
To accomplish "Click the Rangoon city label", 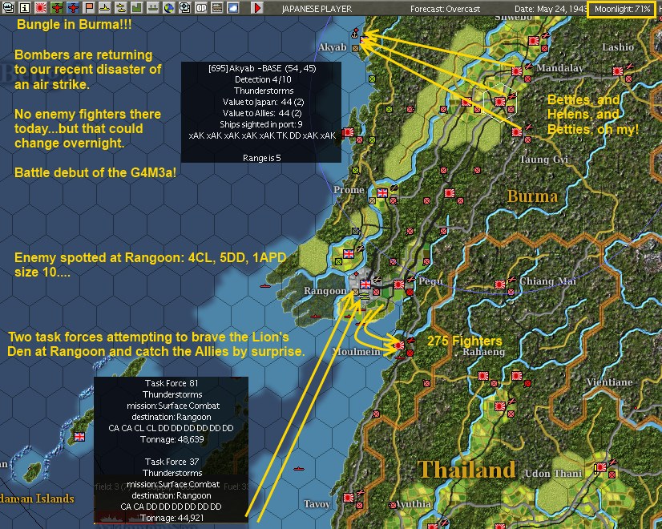I will click(325, 291).
